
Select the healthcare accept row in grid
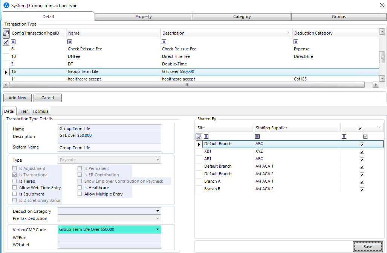[191, 79]
